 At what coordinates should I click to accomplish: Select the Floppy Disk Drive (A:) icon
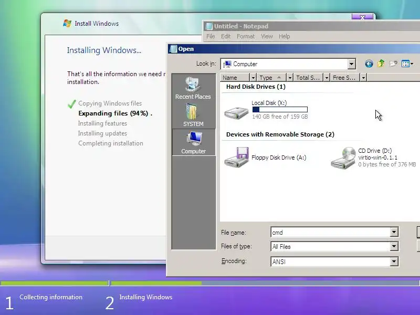[x=237, y=157]
